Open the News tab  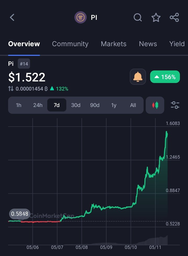(x=148, y=44)
